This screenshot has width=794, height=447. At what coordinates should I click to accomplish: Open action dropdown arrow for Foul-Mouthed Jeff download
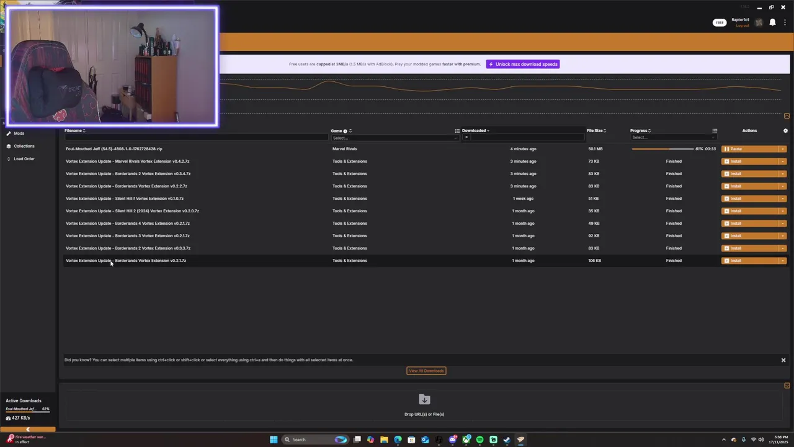pyautogui.click(x=783, y=149)
